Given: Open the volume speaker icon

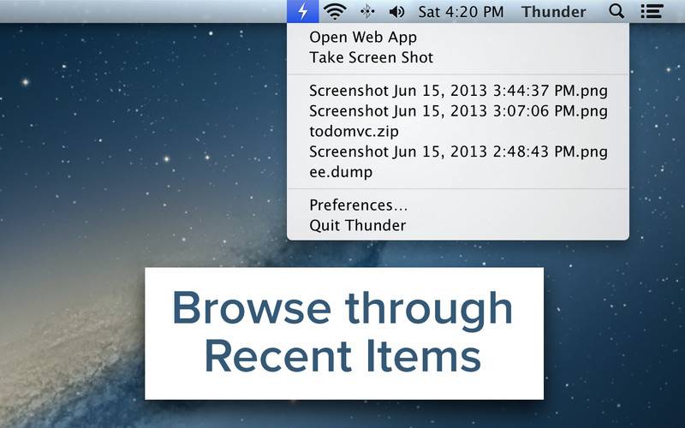Looking at the screenshot, I should click(x=396, y=12).
